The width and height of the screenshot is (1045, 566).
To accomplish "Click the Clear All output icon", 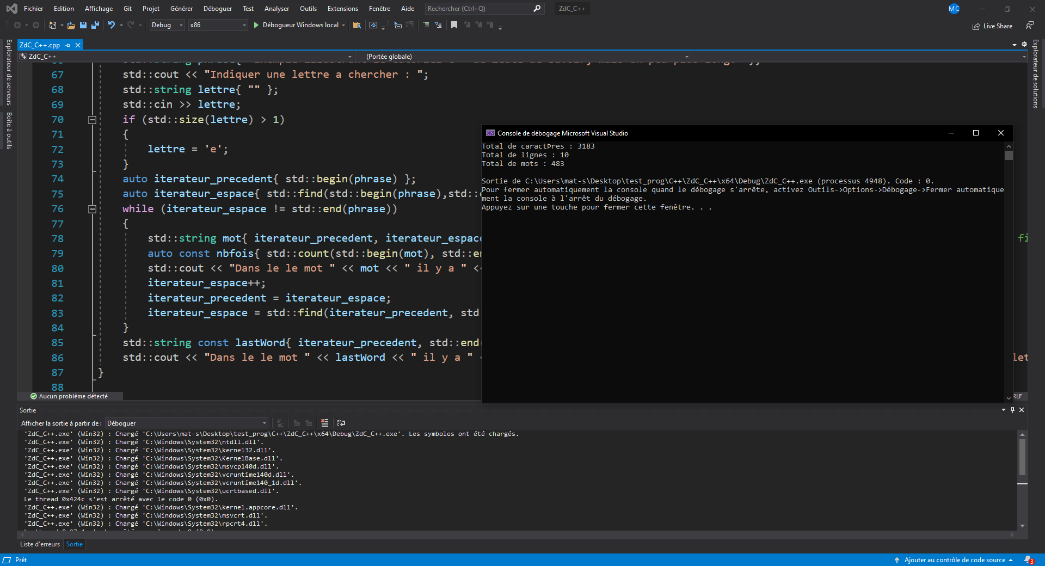I will coord(325,423).
